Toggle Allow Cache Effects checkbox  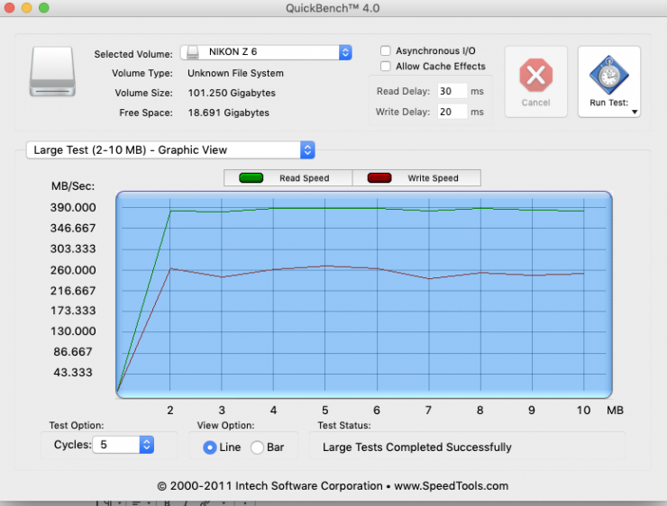point(386,67)
